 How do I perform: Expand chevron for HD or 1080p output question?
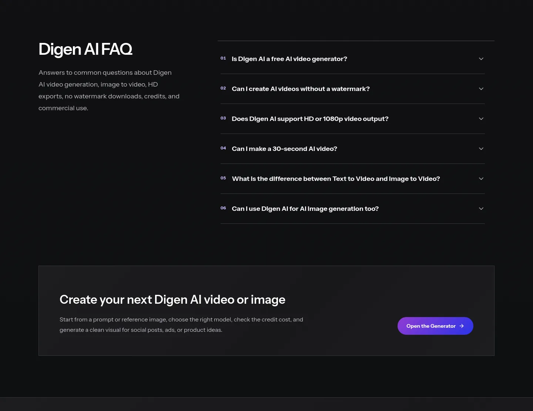481,119
